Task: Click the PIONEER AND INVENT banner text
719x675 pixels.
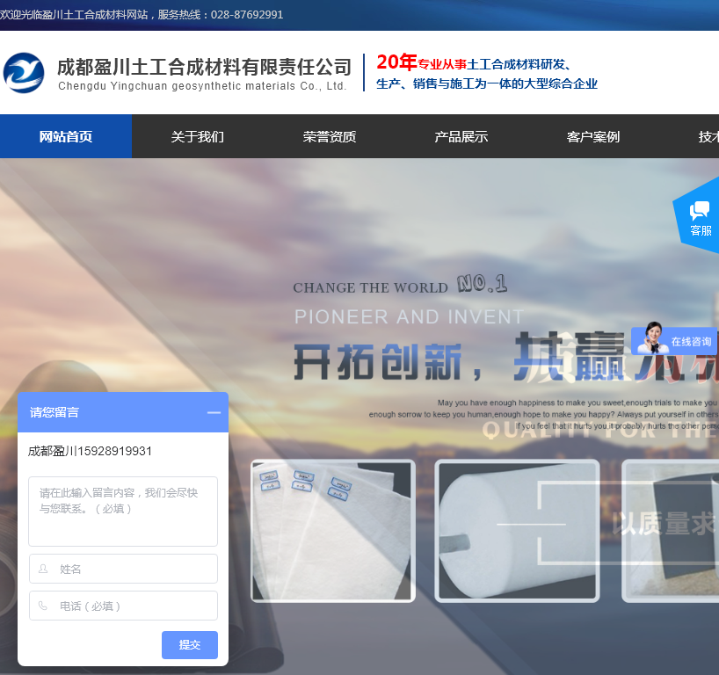Action: click(x=409, y=317)
